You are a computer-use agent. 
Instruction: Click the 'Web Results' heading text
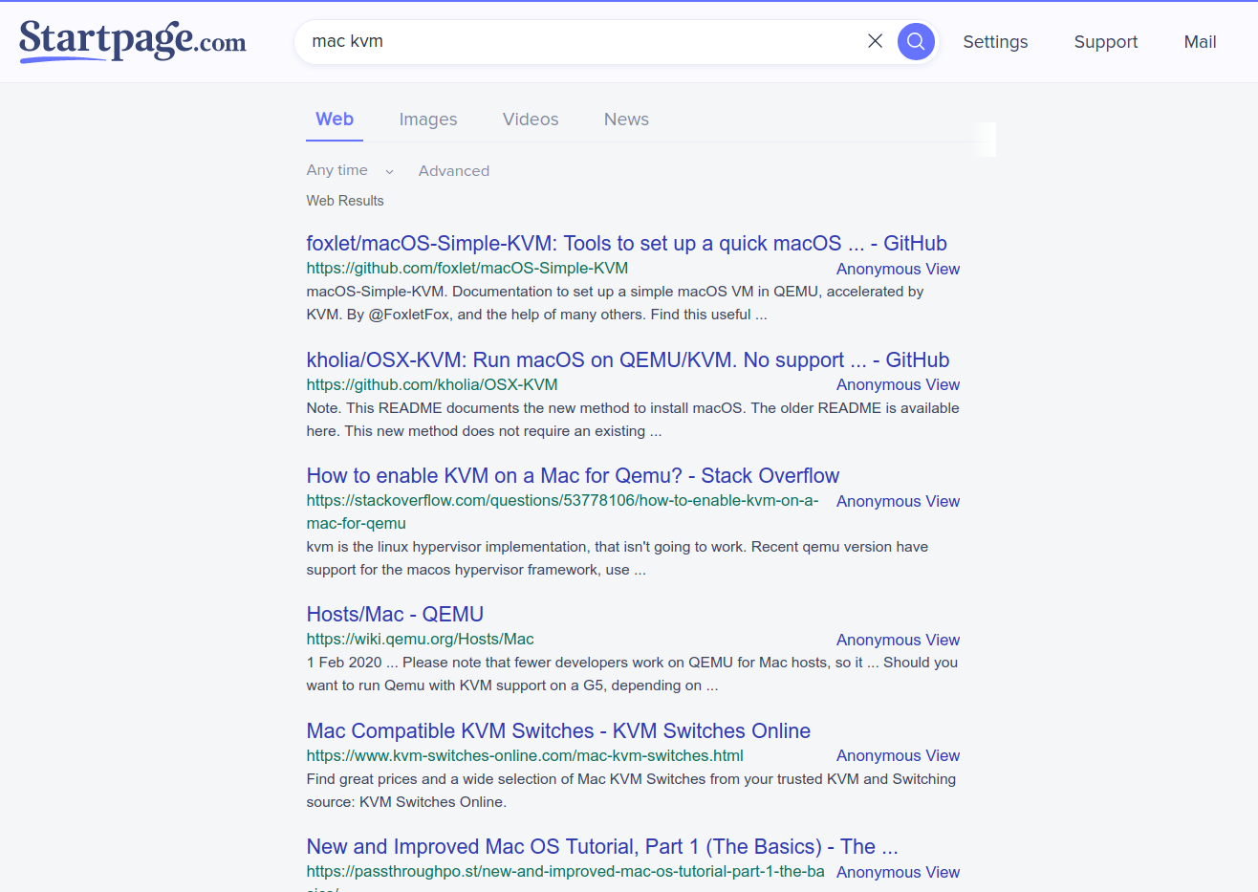click(x=345, y=201)
